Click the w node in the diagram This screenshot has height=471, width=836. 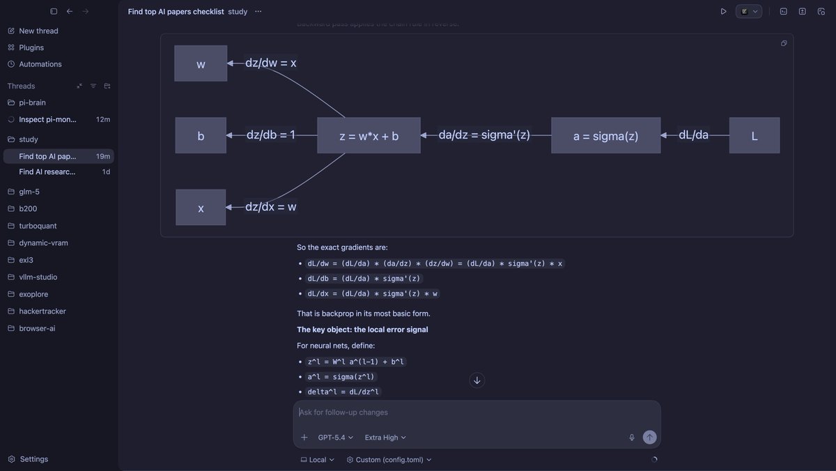click(201, 63)
